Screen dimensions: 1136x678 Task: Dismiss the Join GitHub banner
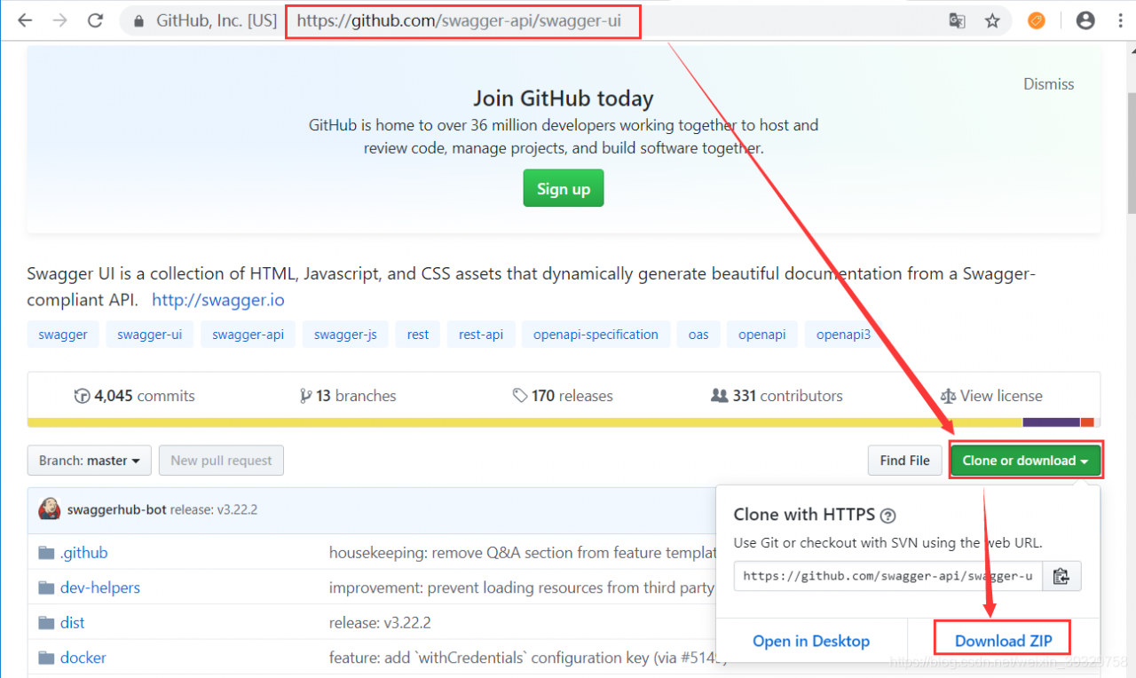(1049, 84)
